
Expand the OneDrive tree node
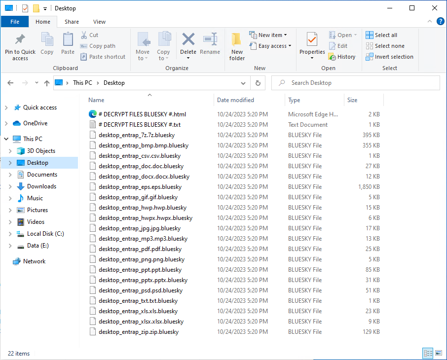click(x=6, y=123)
